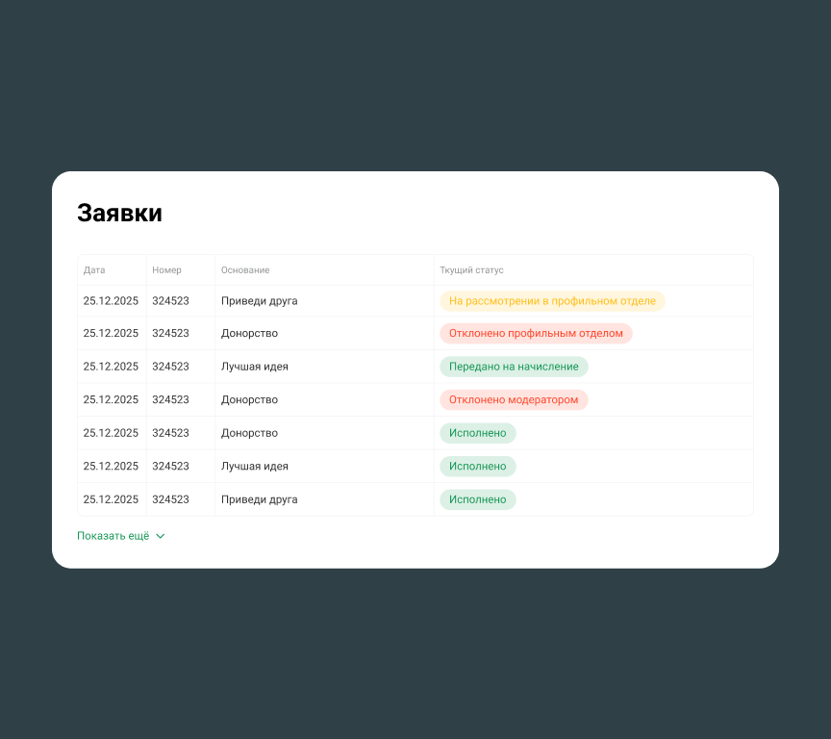Click the date 25.12.2025 in the first row
831x739 pixels.
point(111,301)
